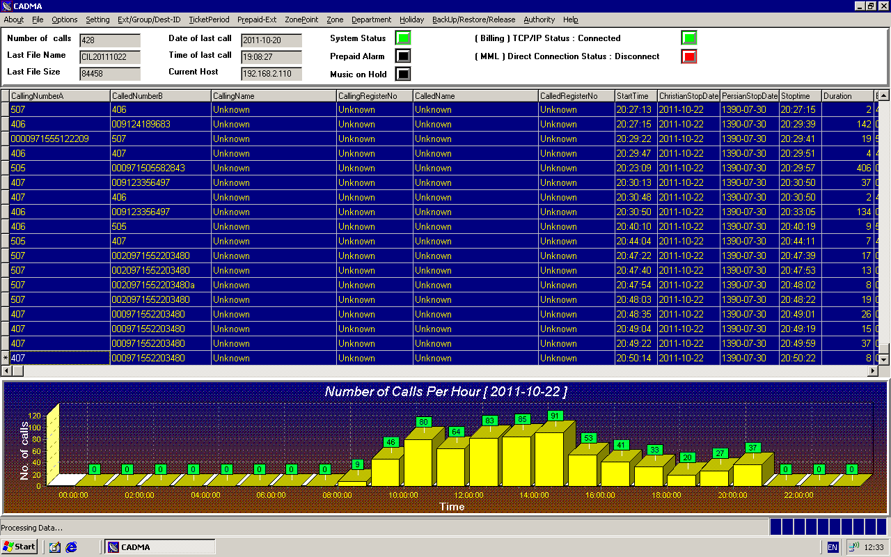Click the Start button
The width and height of the screenshot is (891, 557).
(19, 547)
